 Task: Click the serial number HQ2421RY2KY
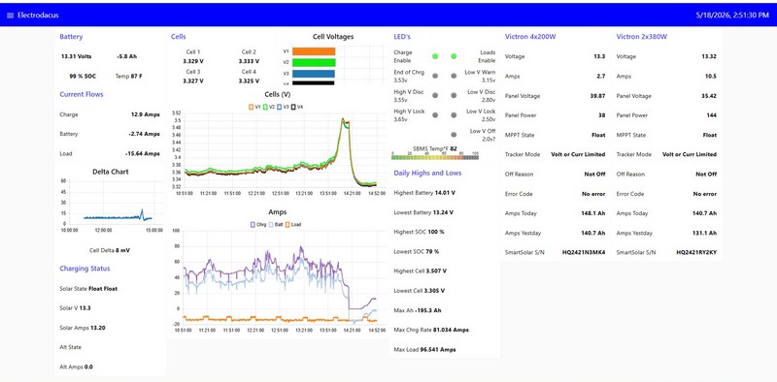tap(696, 252)
